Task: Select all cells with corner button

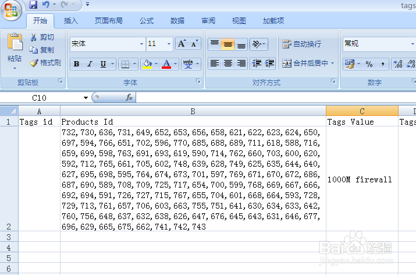Action: [x=9, y=111]
